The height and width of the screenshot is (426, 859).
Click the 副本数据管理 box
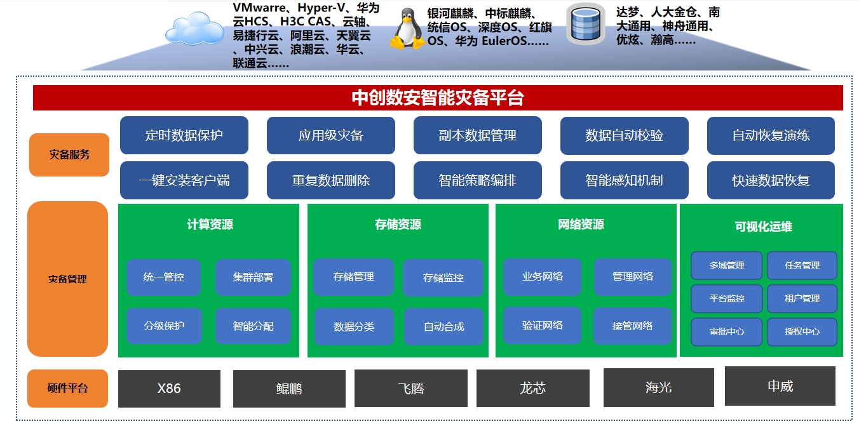[x=478, y=135]
